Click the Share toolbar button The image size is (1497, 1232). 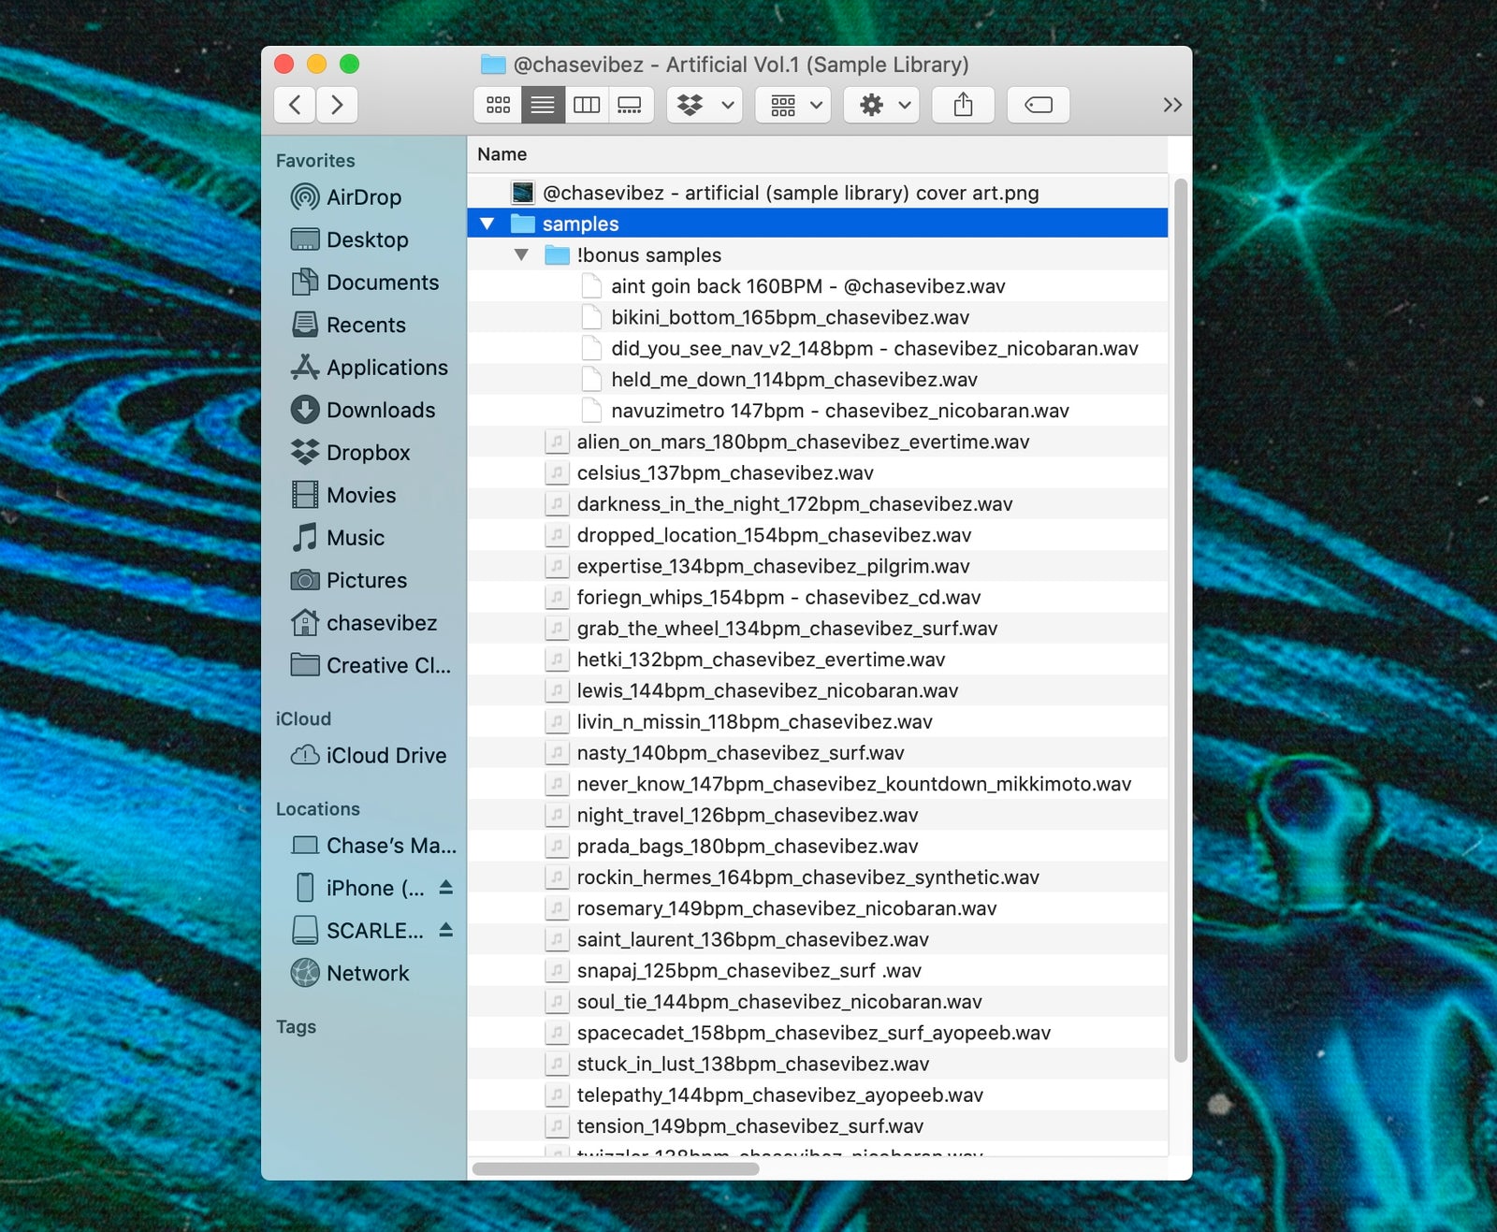pyautogui.click(x=963, y=105)
